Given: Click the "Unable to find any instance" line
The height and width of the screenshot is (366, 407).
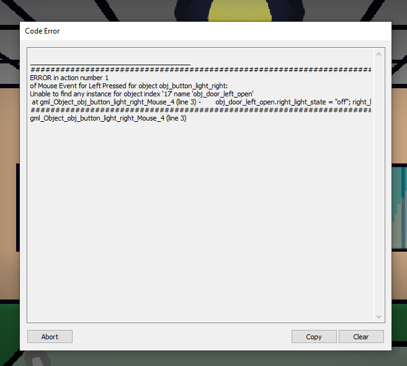Looking at the screenshot, I should (x=141, y=94).
